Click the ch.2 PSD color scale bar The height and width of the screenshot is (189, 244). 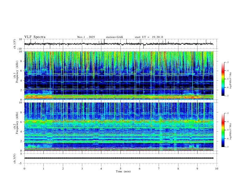tap(223, 130)
